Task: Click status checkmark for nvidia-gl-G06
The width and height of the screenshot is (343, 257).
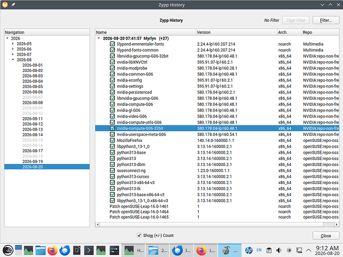Action: [x=112, y=111]
